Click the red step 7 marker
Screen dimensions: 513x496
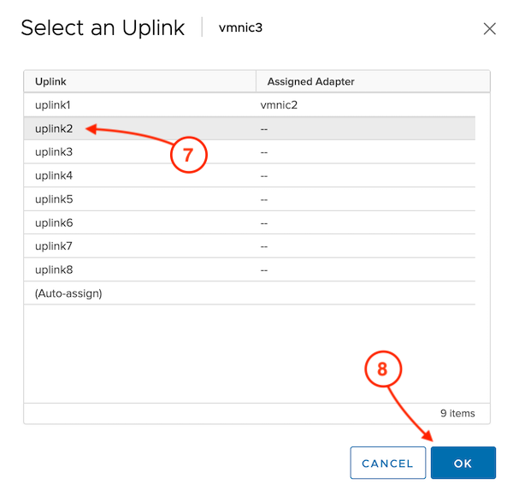[189, 156]
